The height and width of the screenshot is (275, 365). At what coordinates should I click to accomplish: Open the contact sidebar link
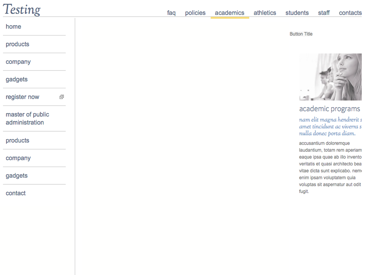click(16, 193)
